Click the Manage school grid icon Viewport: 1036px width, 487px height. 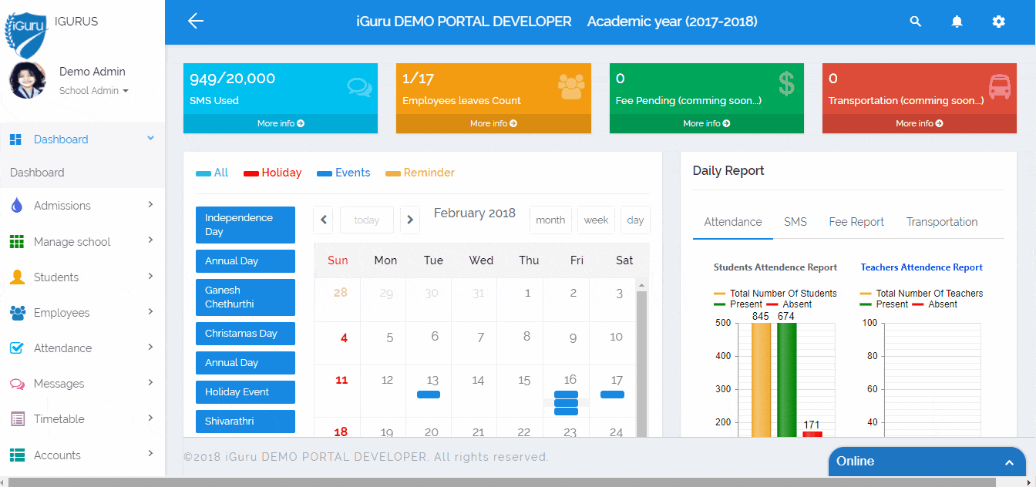tap(17, 242)
